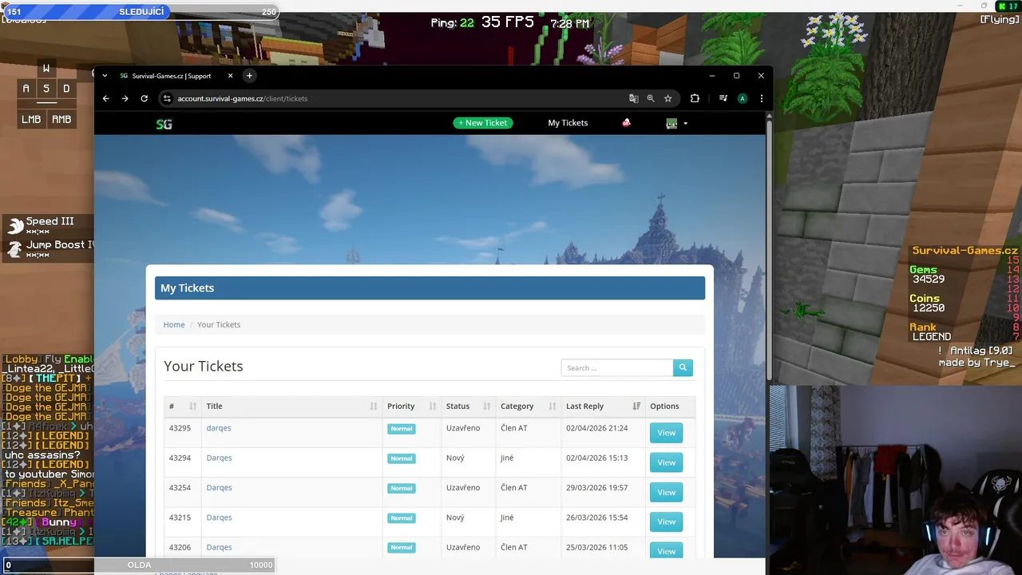This screenshot has width=1022, height=575.
Task: Open the Darqes link for ticket 43254
Action: pyautogui.click(x=219, y=488)
